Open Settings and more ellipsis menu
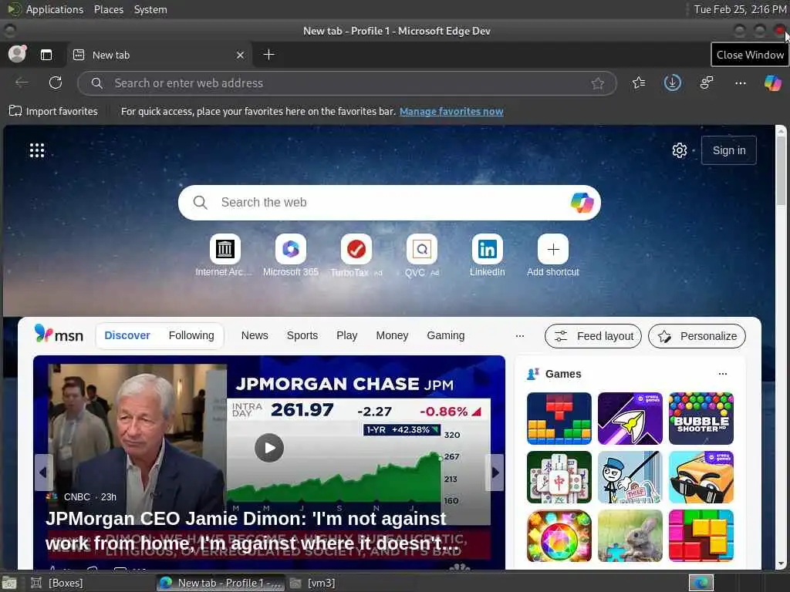Image resolution: width=790 pixels, height=592 pixels. (740, 83)
